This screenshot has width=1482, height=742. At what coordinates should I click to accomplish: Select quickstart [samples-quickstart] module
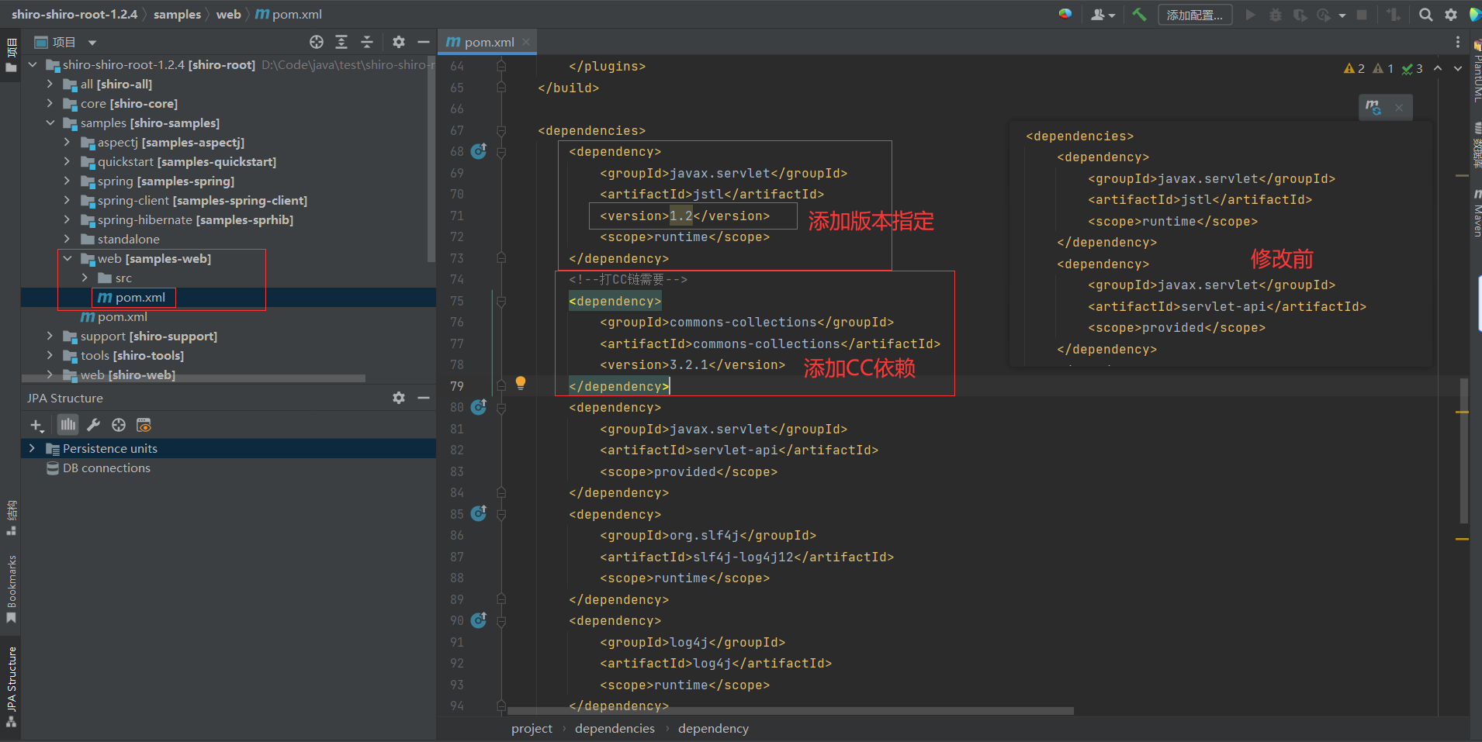pos(187,161)
